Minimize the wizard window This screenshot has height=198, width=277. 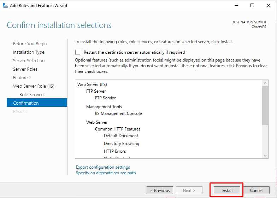tap(236, 5)
